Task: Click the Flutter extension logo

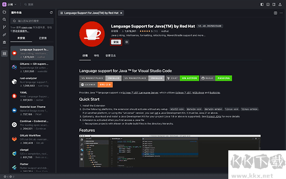Action: click(14, 168)
